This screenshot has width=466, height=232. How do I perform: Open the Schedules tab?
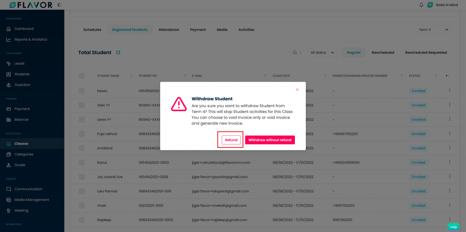[x=92, y=30]
